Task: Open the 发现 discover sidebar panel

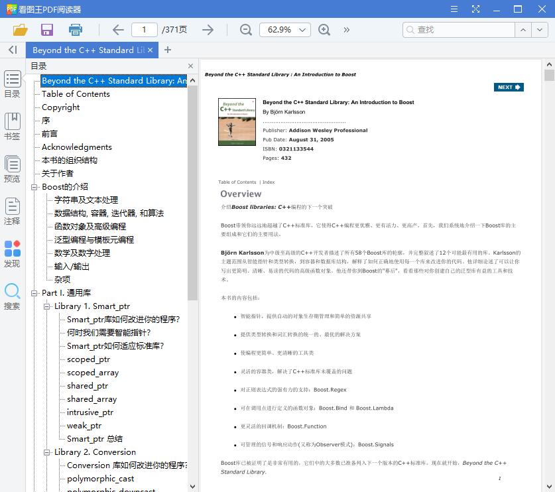Action: (x=13, y=254)
